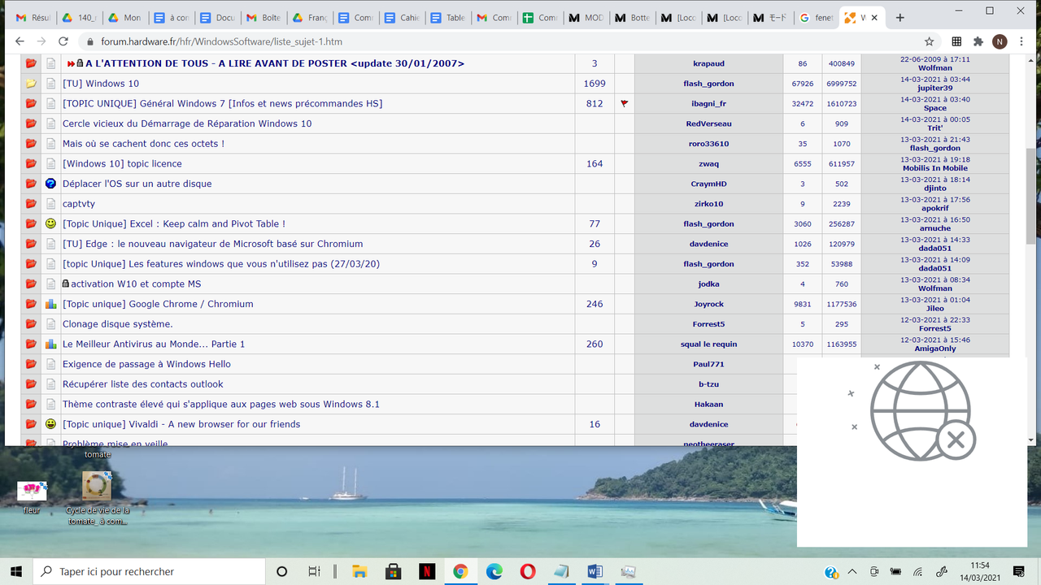Open Microsoft Edge from the taskbar
Image resolution: width=1041 pixels, height=585 pixels.
[x=494, y=571]
